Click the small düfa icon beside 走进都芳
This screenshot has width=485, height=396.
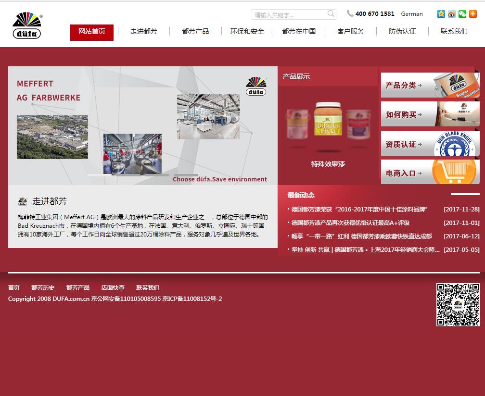23,201
